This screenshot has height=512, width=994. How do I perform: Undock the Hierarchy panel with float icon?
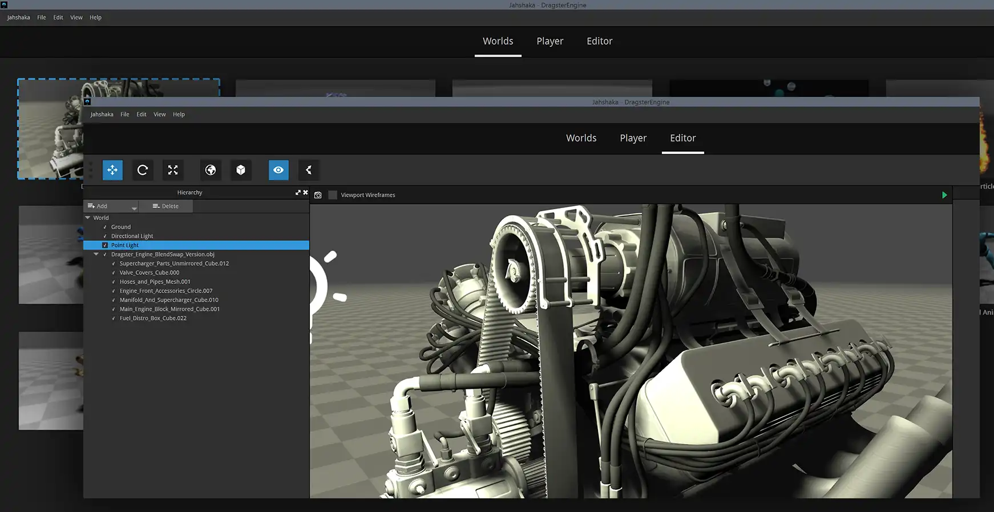298,193
